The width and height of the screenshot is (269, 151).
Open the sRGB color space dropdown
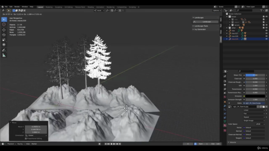click(260, 124)
